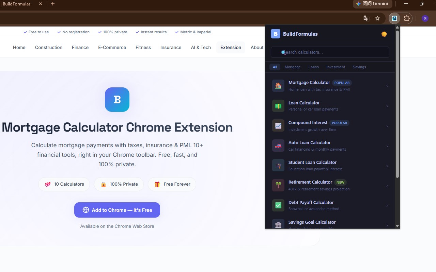Click the Compound Interest chart icon
Viewport: 436px width, 272px height.
[x=278, y=126]
